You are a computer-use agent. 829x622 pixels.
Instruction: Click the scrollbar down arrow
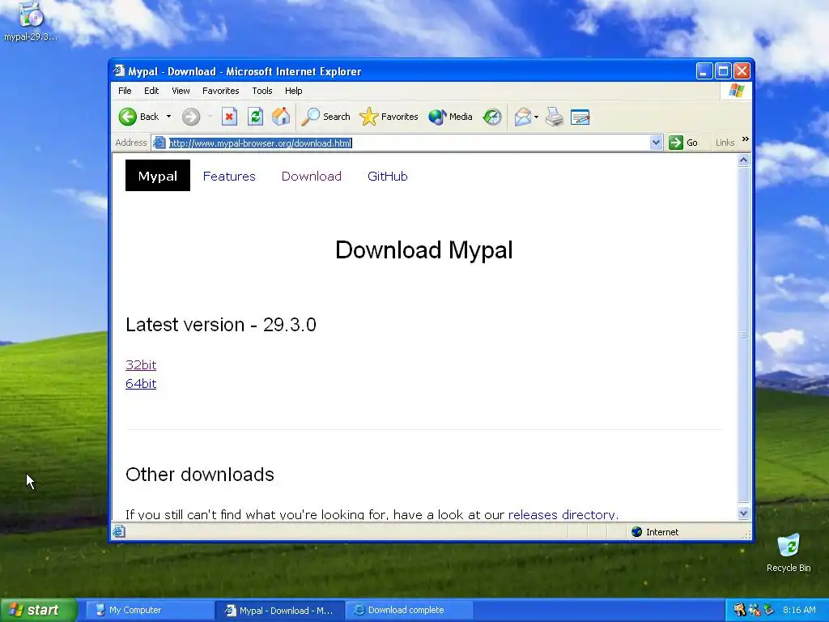[743, 513]
